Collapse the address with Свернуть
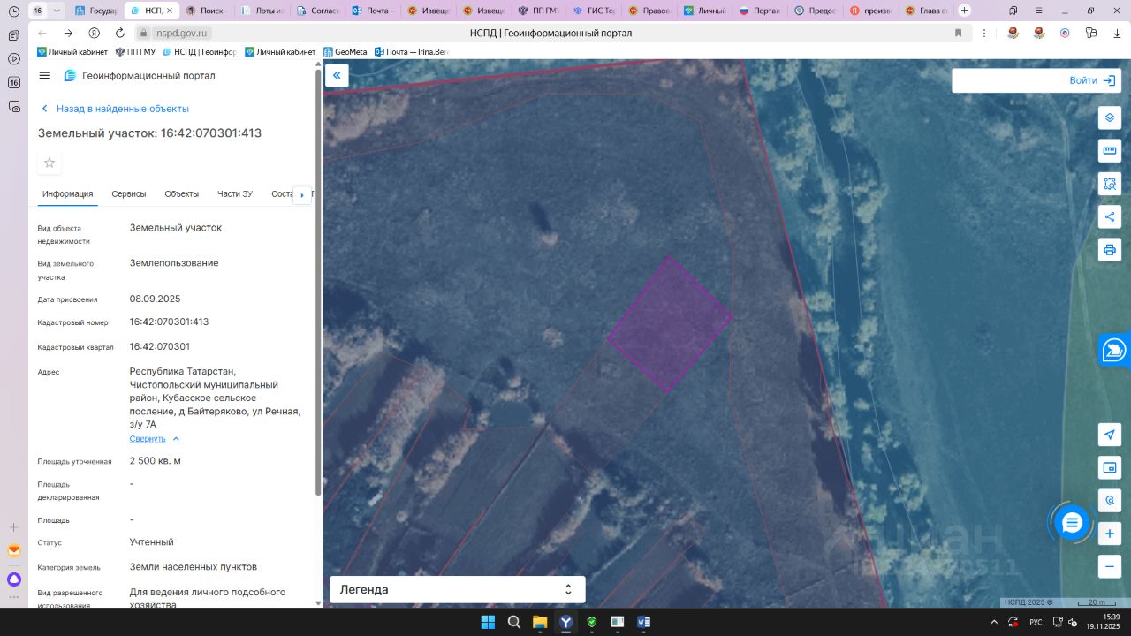This screenshot has height=636, width=1131. (155, 439)
